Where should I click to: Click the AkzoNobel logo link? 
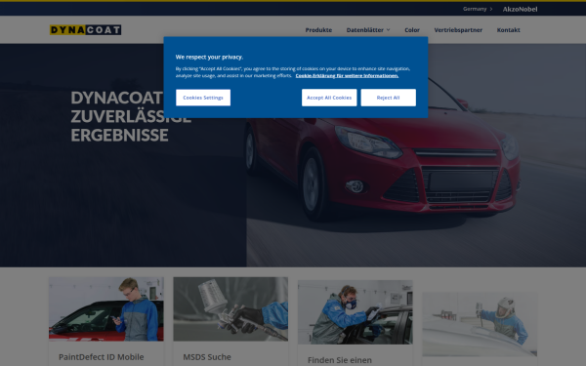click(520, 9)
